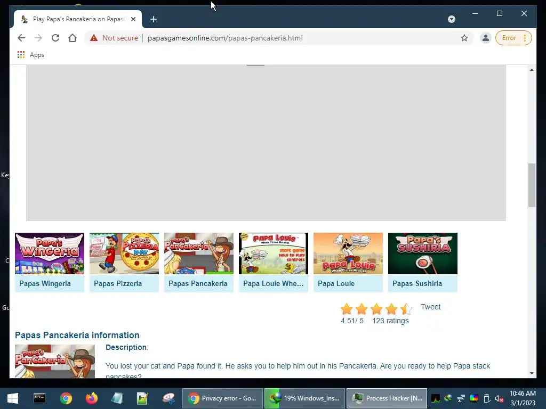Click the Papas Sushiria link label
The height and width of the screenshot is (409, 546).
(x=417, y=283)
